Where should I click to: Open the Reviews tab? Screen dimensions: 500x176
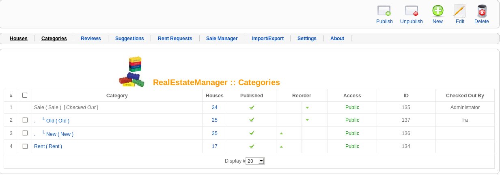point(91,39)
